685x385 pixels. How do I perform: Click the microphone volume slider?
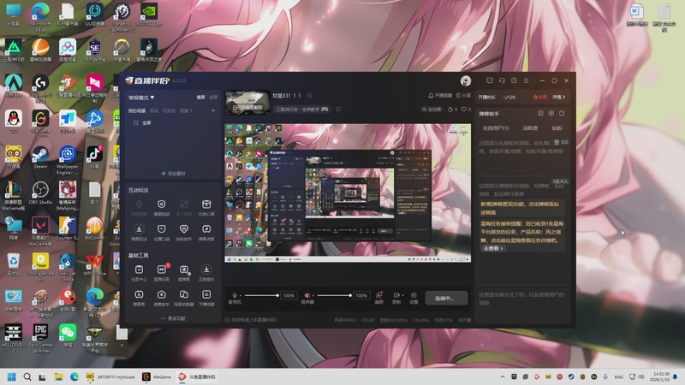pyautogui.click(x=261, y=295)
